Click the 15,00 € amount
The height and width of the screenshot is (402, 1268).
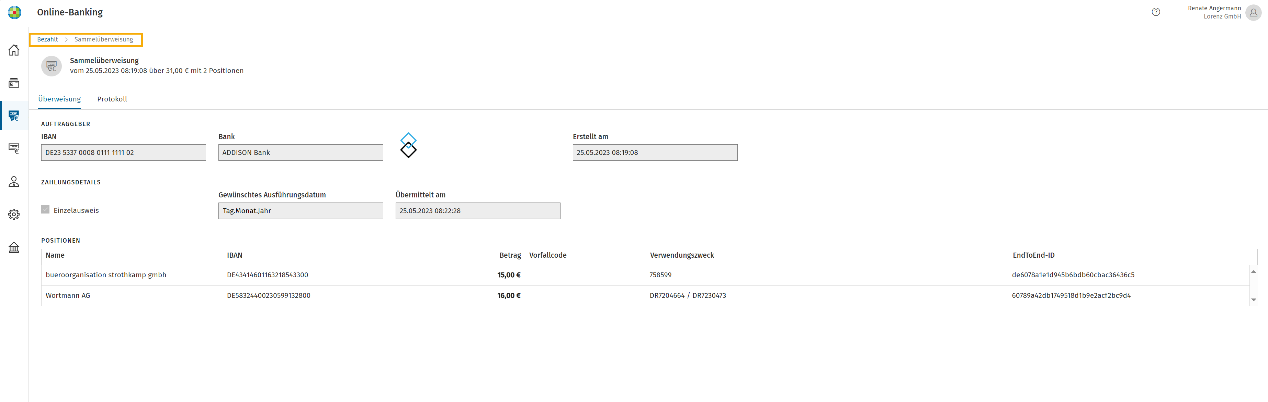click(509, 275)
